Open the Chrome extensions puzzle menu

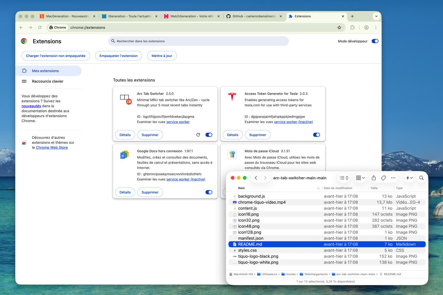click(353, 28)
